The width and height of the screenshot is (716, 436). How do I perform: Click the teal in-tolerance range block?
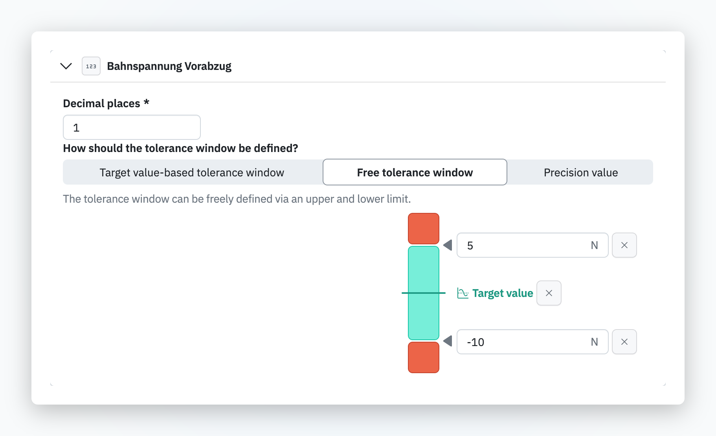424,293
